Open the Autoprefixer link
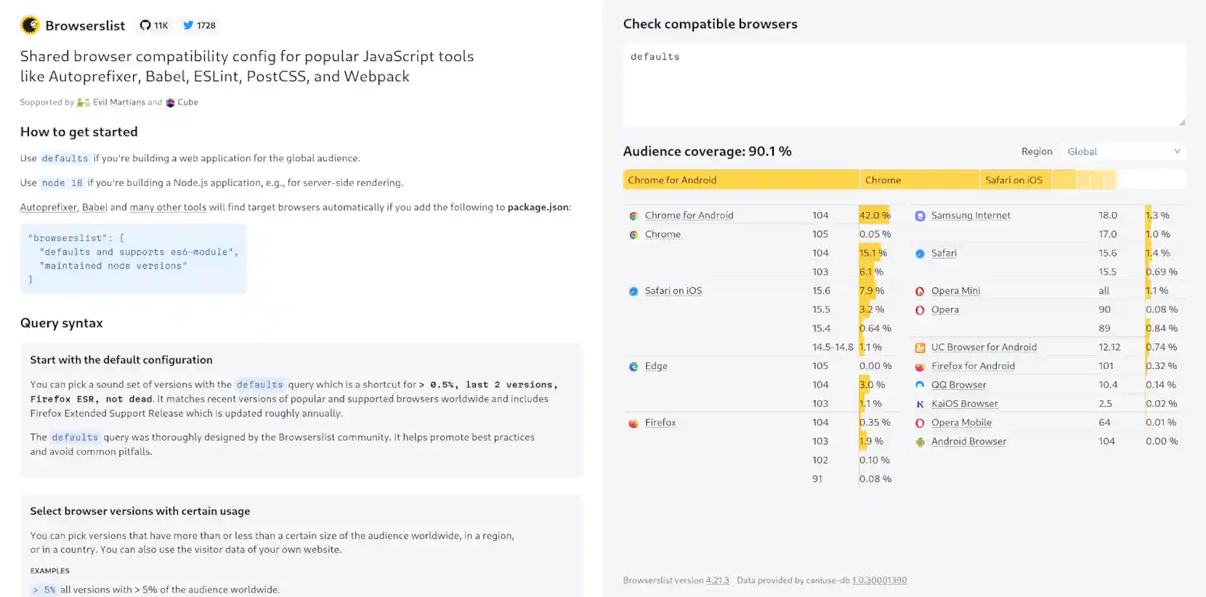Screen dimensions: 1206x597 point(48,207)
